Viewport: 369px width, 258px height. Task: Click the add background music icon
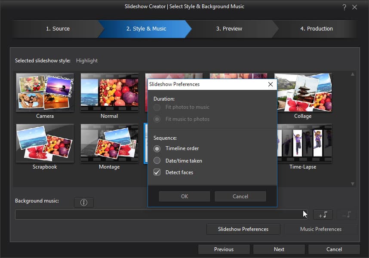point(323,215)
